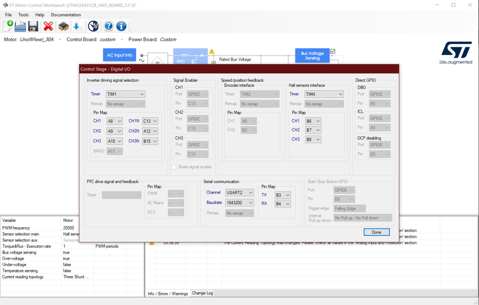
Task: Open CH2N pin A12 dropdown
Action: pos(150,131)
